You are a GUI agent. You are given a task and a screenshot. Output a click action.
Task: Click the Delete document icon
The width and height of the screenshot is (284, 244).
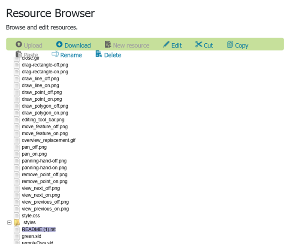point(99,54)
